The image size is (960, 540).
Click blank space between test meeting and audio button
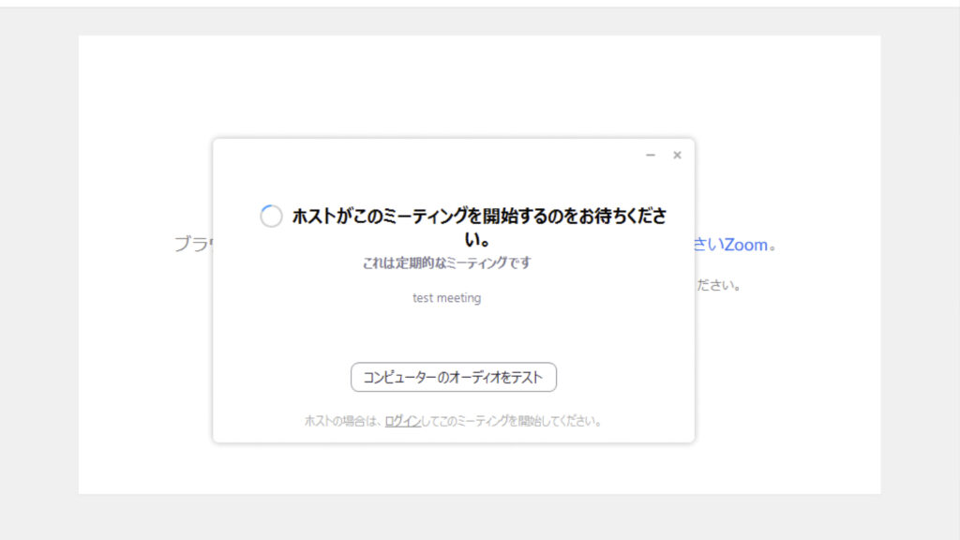454,333
